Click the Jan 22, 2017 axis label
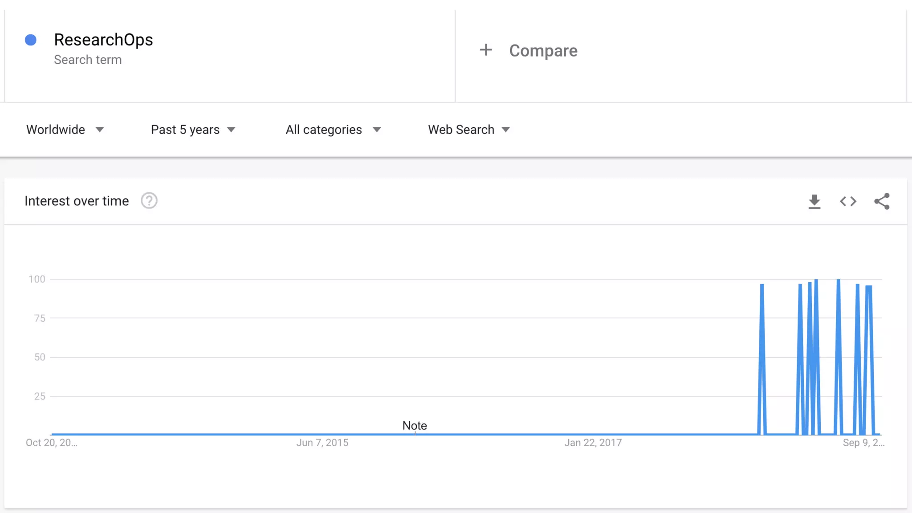This screenshot has height=513, width=912. coord(593,443)
